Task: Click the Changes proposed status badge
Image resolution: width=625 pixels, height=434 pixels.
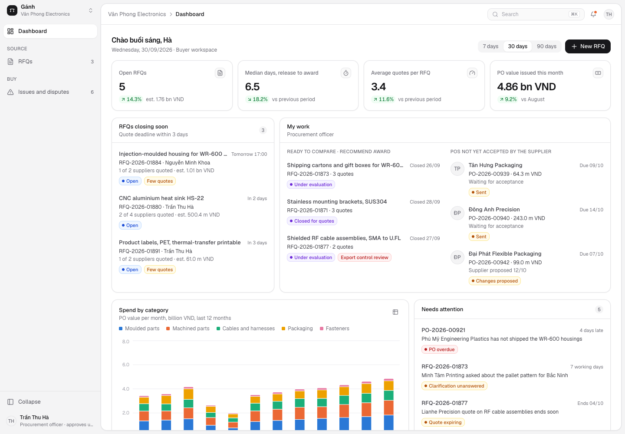Action: [494, 281]
